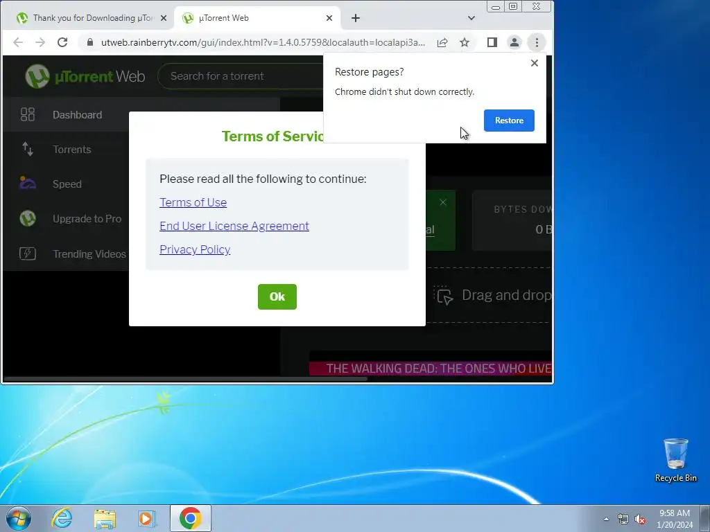The height and width of the screenshot is (532, 710).
Task: Click the muted volume tray icon
Action: pos(640,519)
